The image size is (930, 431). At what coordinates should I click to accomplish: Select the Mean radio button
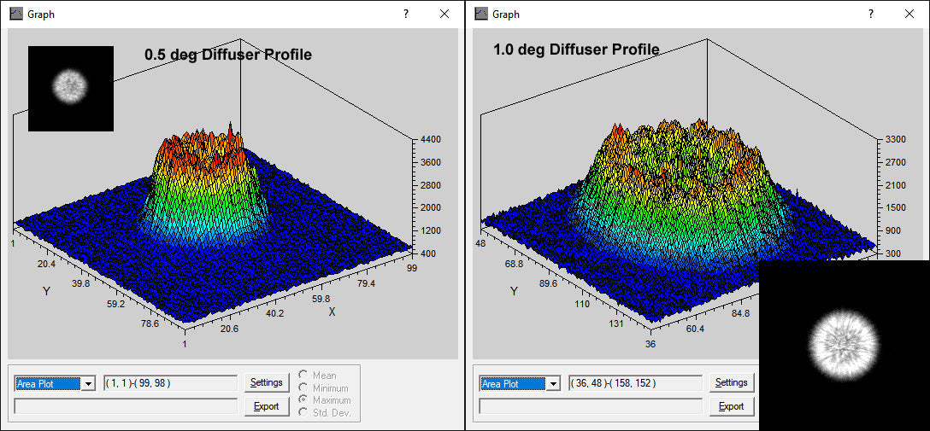coord(304,376)
